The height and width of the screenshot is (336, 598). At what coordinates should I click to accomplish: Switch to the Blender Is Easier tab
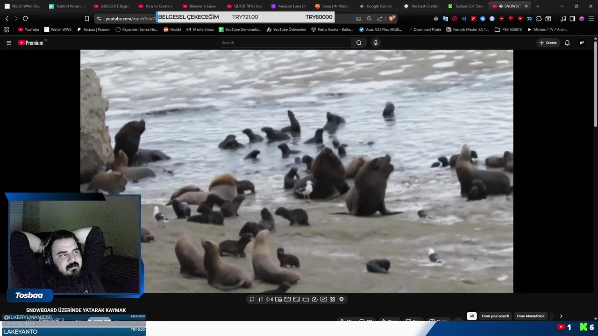[x=199, y=6]
